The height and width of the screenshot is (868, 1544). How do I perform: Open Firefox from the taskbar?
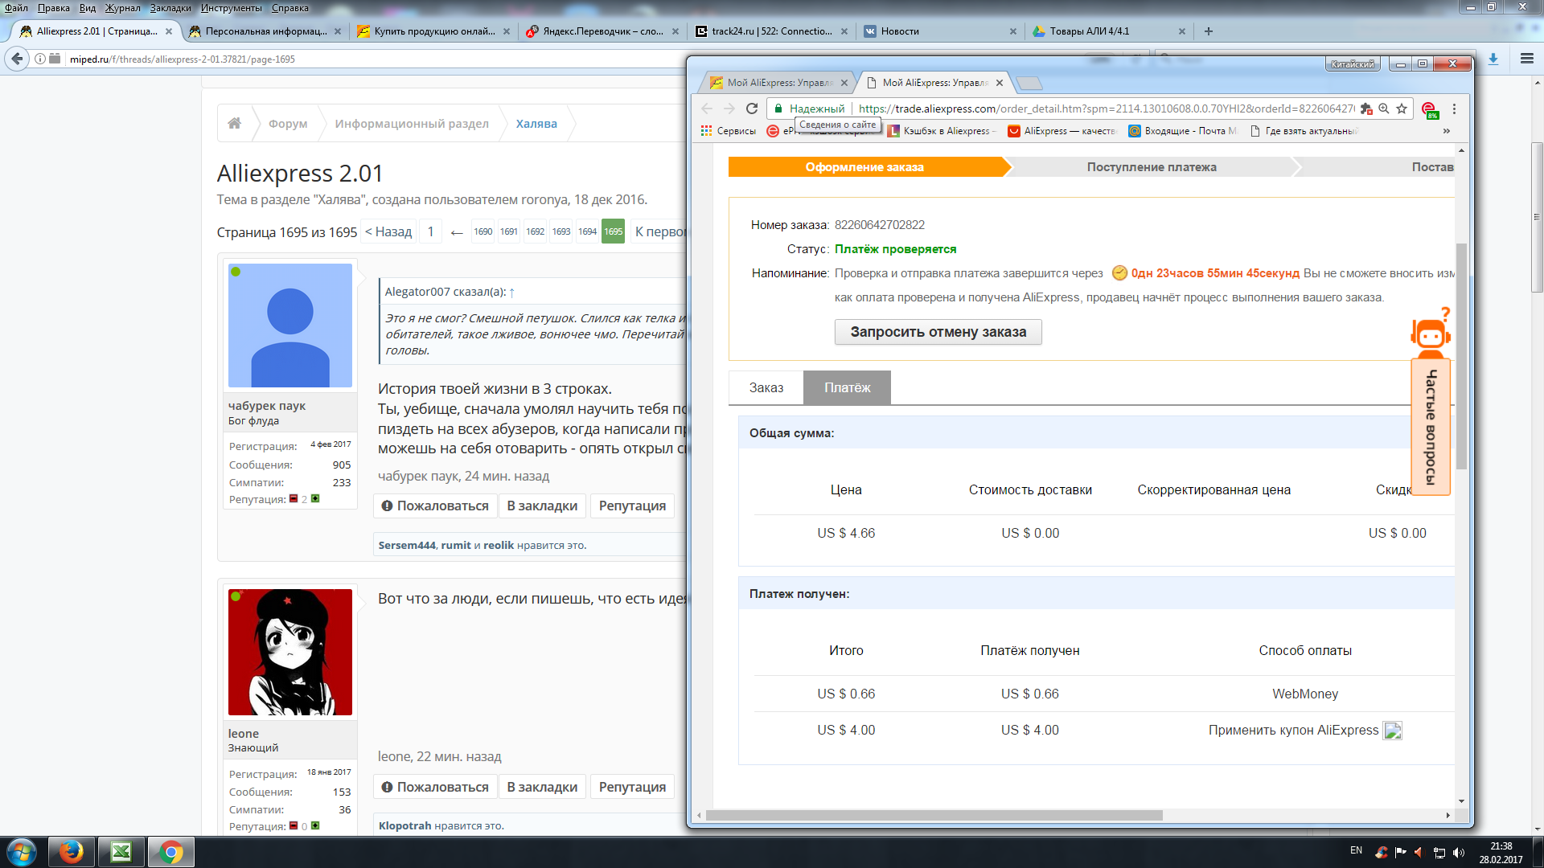pyautogui.click(x=72, y=852)
